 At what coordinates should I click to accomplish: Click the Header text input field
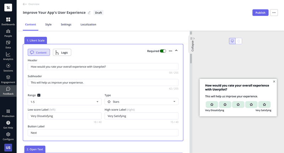click(x=103, y=67)
